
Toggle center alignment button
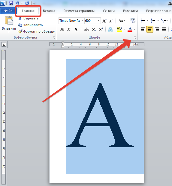point(150,29)
